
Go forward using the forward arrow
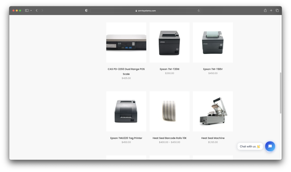click(x=42, y=11)
